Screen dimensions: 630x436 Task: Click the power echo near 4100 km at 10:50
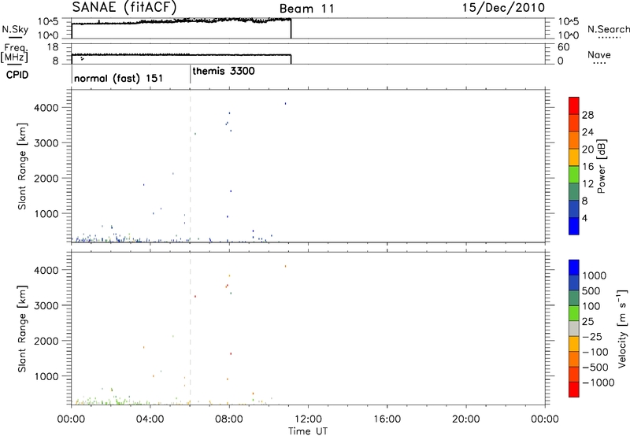tap(285, 104)
